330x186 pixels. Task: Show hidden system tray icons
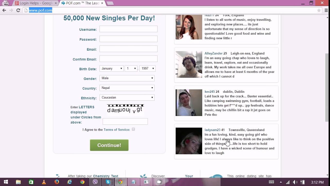281,182
